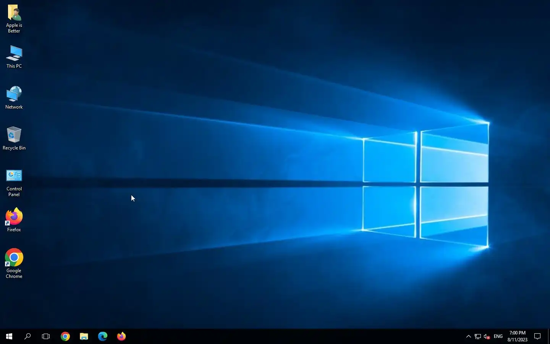Launch Microsoft Edge from the taskbar
This screenshot has height=344, width=550.
tap(103, 336)
